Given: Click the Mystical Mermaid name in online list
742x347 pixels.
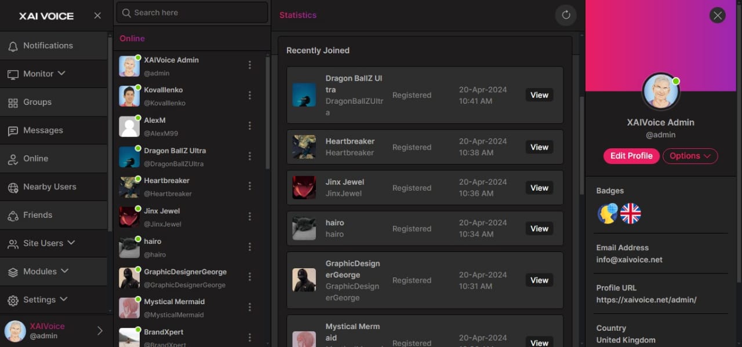Looking at the screenshot, I should (x=174, y=302).
